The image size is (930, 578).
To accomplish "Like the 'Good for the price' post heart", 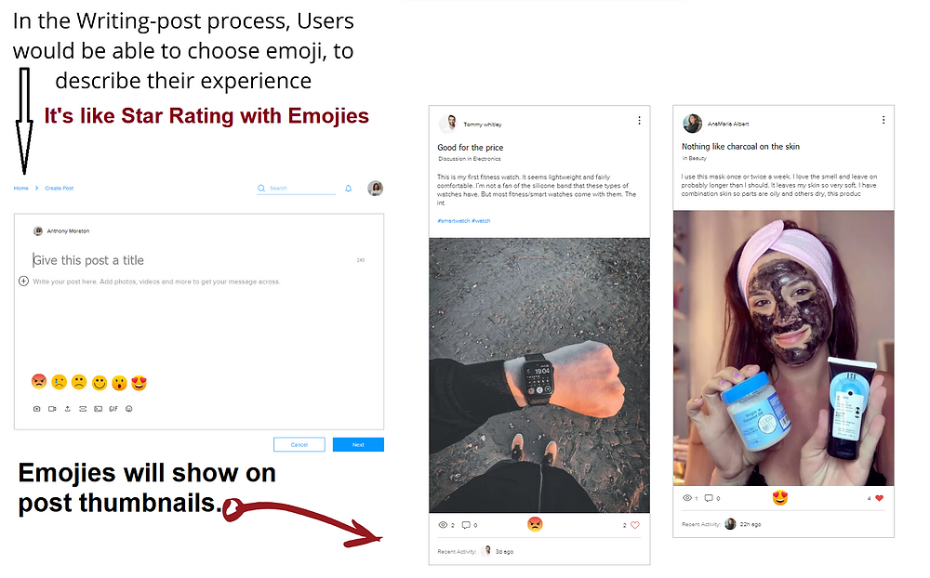I will click(x=635, y=525).
